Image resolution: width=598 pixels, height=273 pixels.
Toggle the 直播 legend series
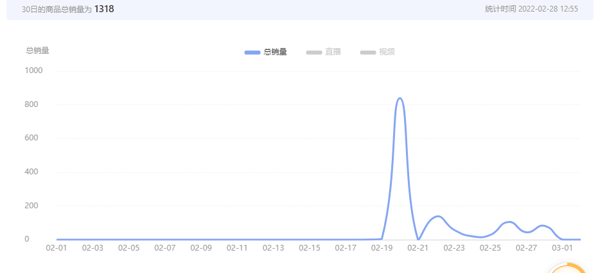click(324, 52)
